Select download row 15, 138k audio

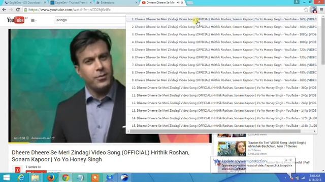pos(221,126)
